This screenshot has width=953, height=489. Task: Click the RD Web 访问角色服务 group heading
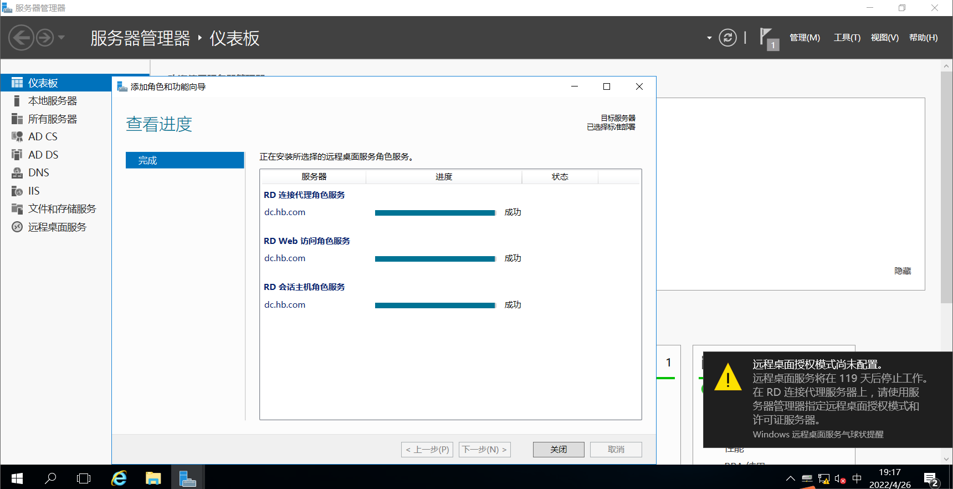coord(307,241)
